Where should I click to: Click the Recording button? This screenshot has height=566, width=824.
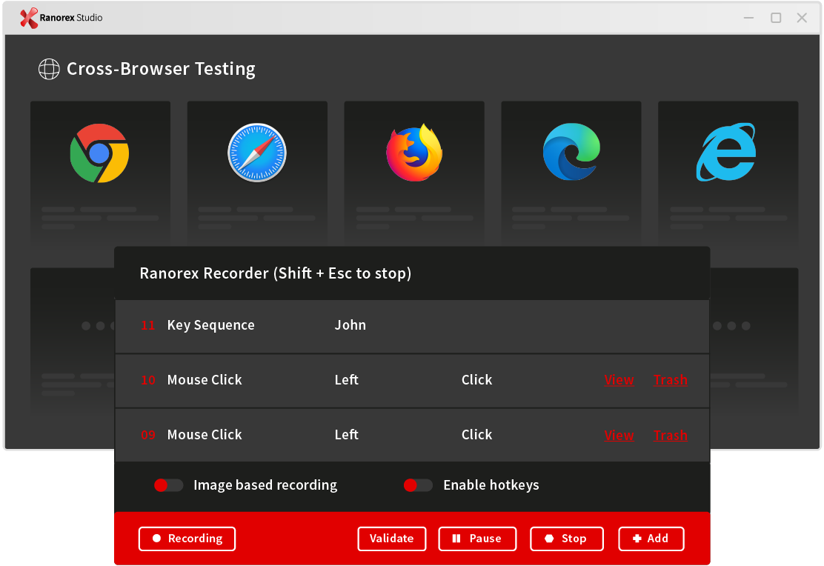coord(187,539)
